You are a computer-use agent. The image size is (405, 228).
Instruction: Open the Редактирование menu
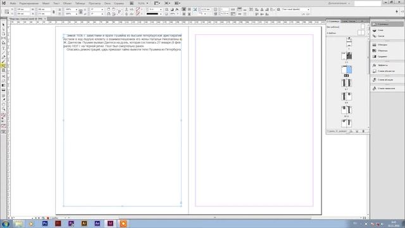click(x=29, y=3)
